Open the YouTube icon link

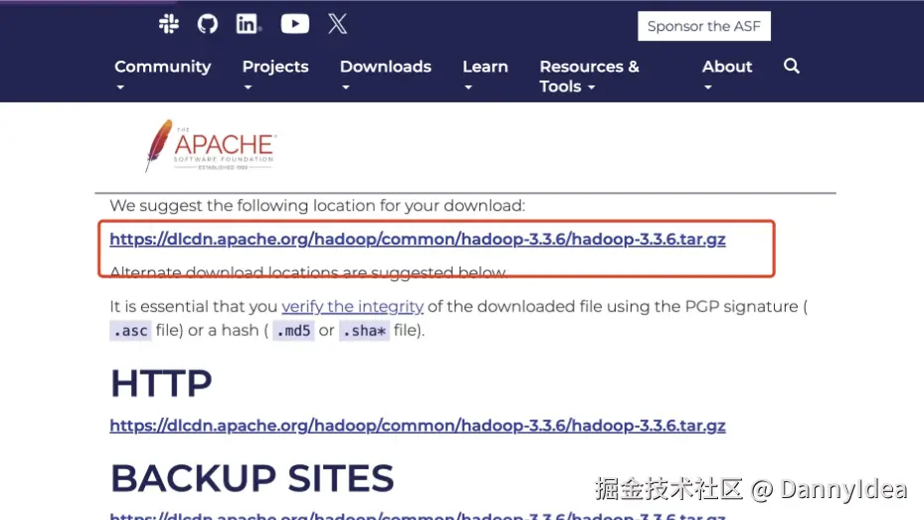pyautogui.click(x=295, y=24)
